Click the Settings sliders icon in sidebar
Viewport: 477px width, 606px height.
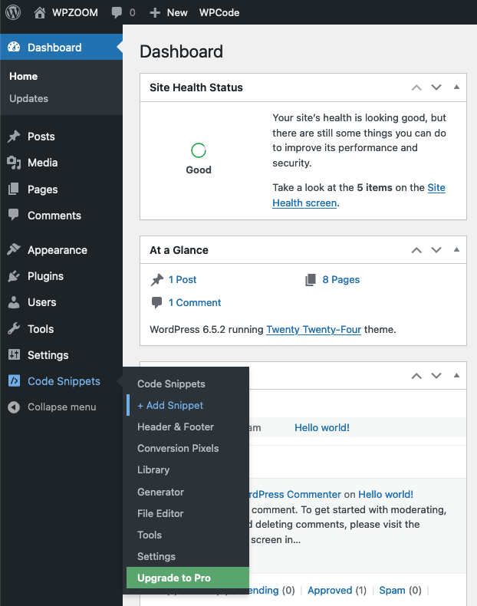point(14,354)
